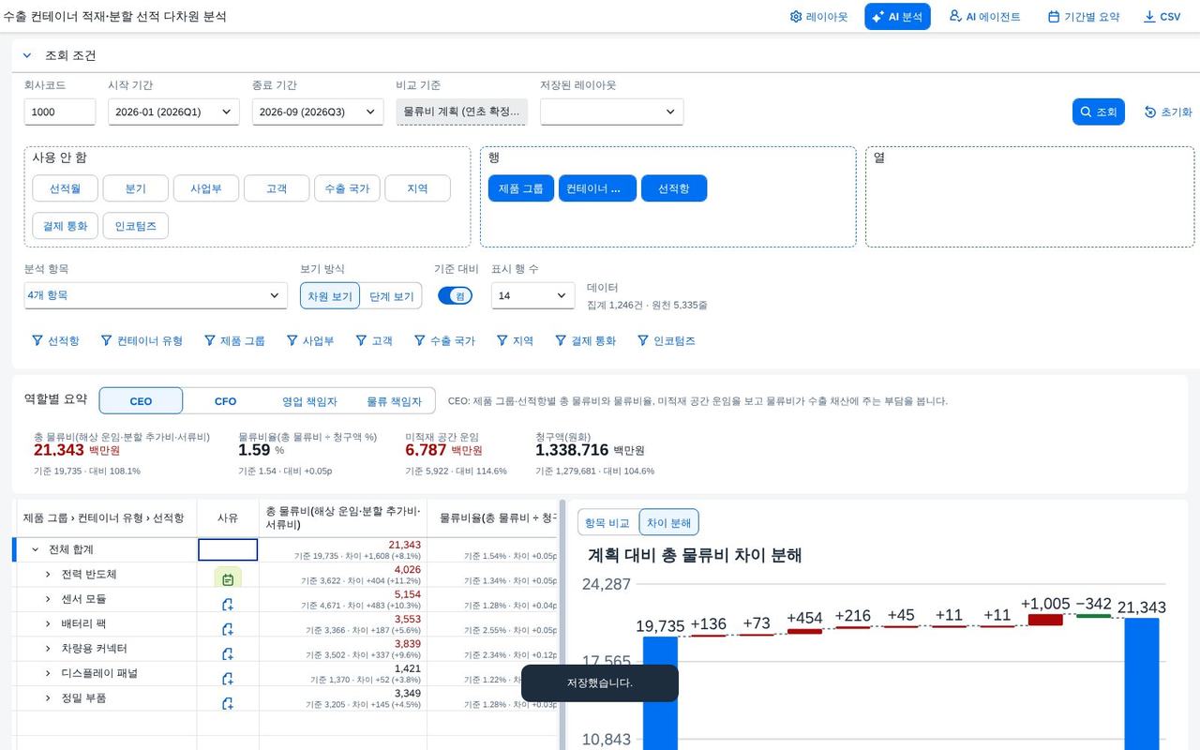Screen dimensions: 1200x750
Task: Add a reason note for 센서 모듈
Action: coord(228,605)
